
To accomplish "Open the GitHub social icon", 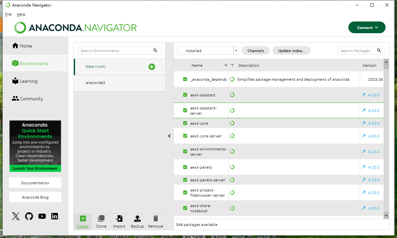I will (x=29, y=216).
